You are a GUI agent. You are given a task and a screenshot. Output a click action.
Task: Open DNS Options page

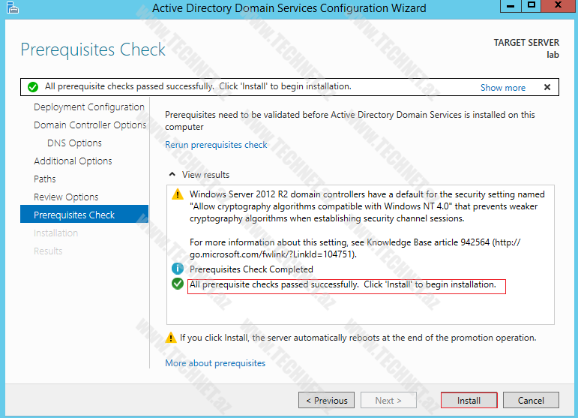(x=74, y=143)
